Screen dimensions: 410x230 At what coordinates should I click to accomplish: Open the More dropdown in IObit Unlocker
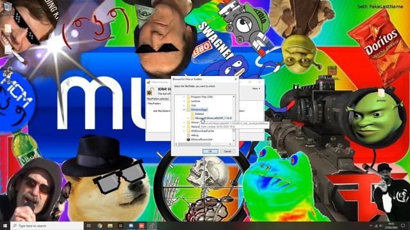(256, 89)
